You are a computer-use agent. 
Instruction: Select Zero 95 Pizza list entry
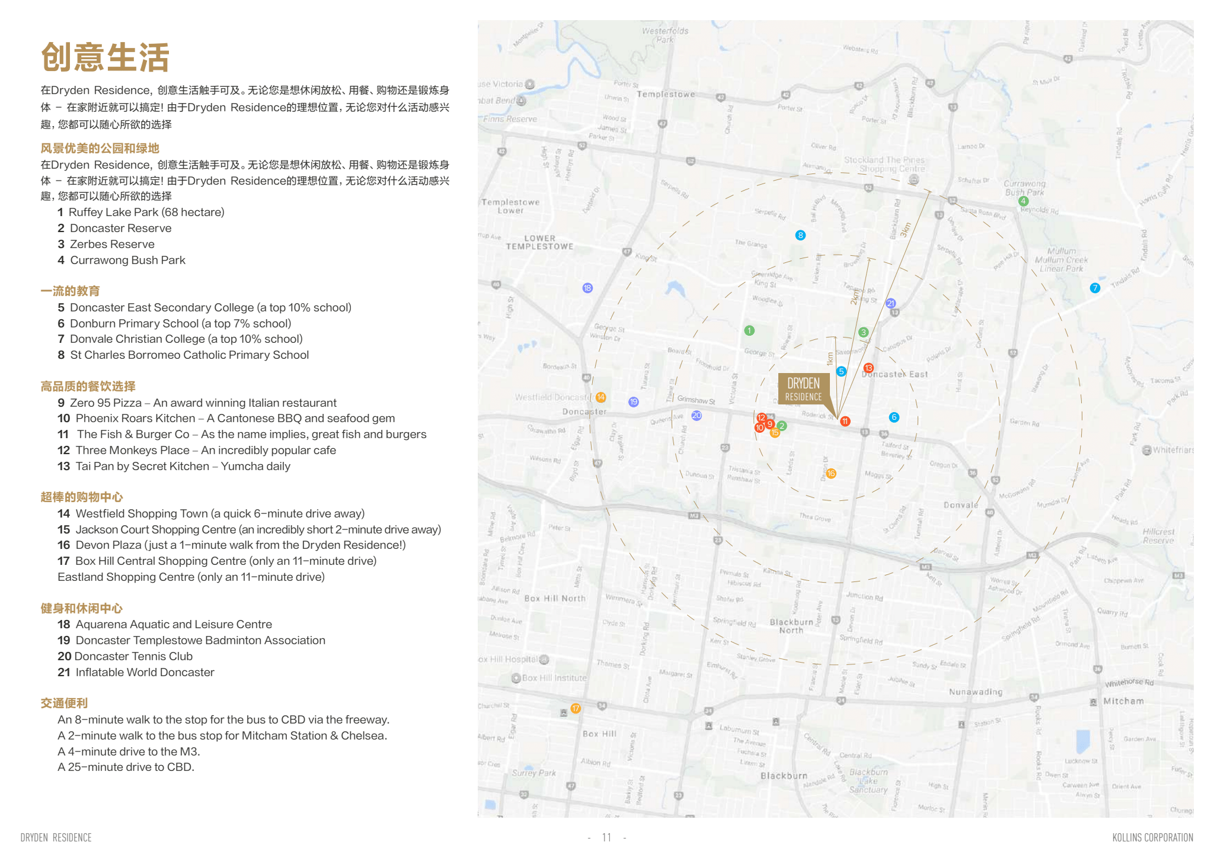point(197,403)
